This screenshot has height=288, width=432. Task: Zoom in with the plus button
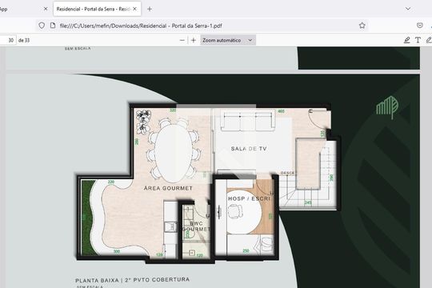(194, 40)
